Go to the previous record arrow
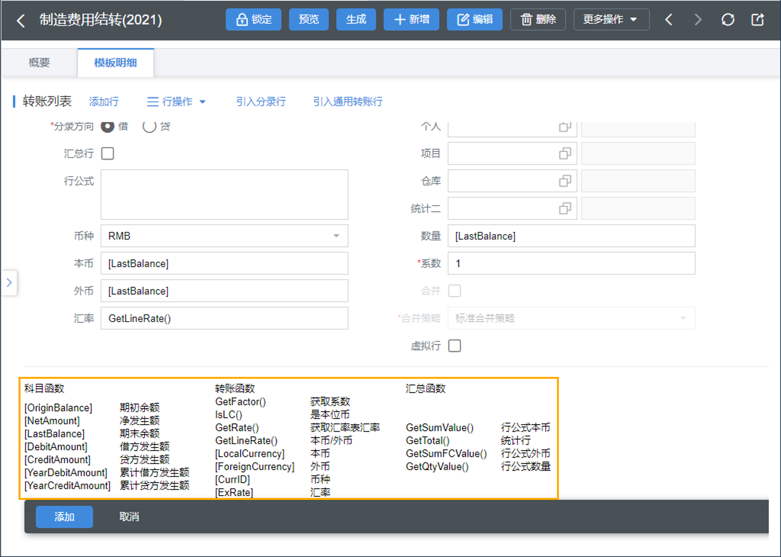Screen dimensions: 781x557 click(x=669, y=20)
